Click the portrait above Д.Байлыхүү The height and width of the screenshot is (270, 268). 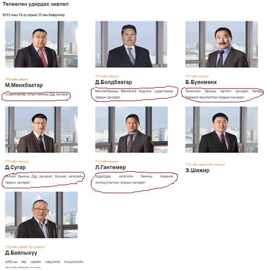tap(42, 215)
